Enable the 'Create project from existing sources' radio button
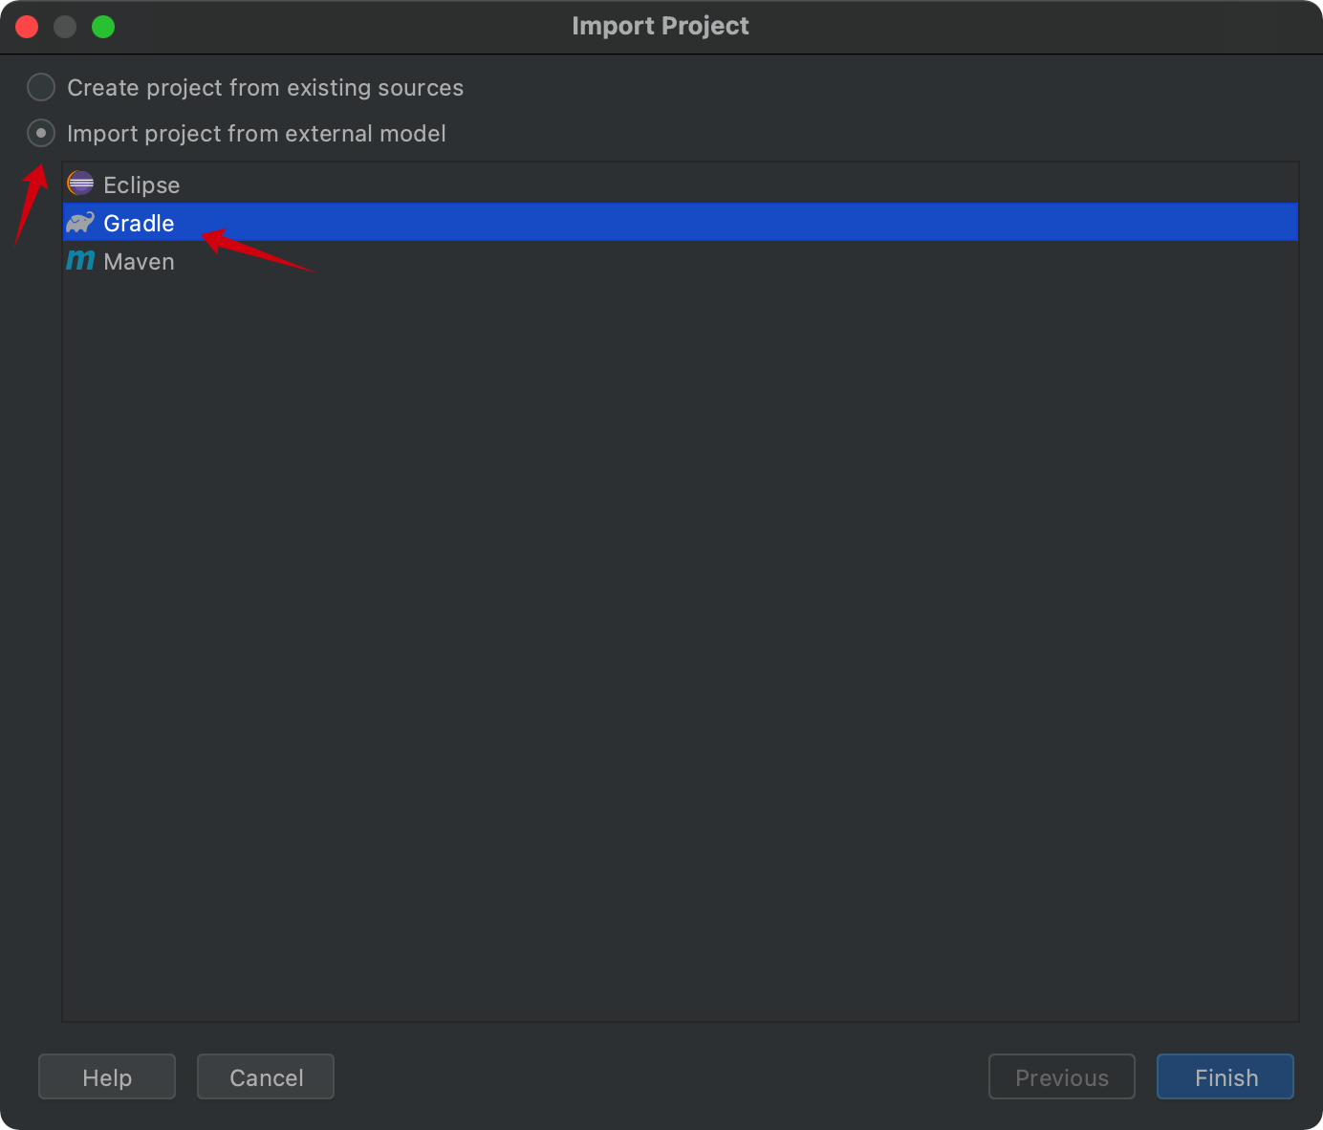The width and height of the screenshot is (1323, 1130). click(41, 87)
